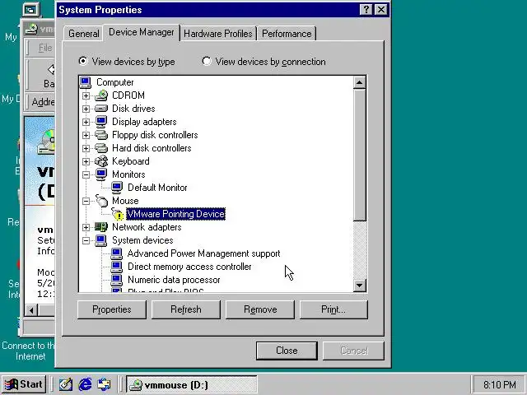Select the Device Manager tab

142,32
